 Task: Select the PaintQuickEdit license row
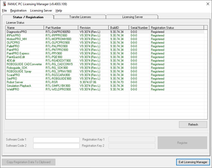coord(105,57)
